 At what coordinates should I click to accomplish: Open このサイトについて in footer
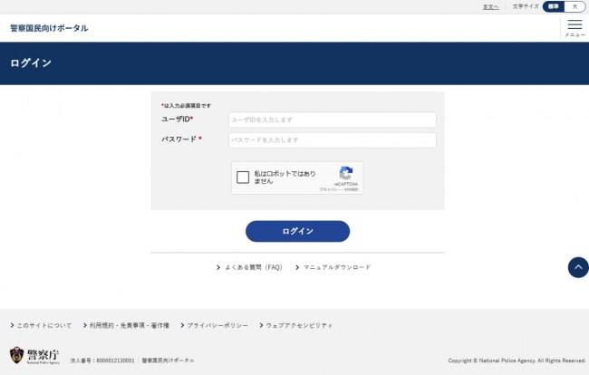coord(44,324)
